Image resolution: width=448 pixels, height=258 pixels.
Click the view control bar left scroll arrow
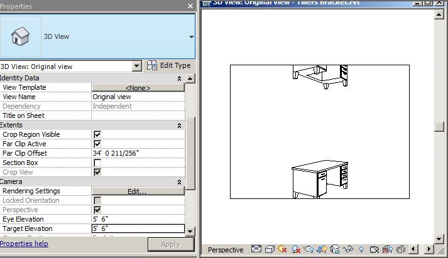click(413, 249)
